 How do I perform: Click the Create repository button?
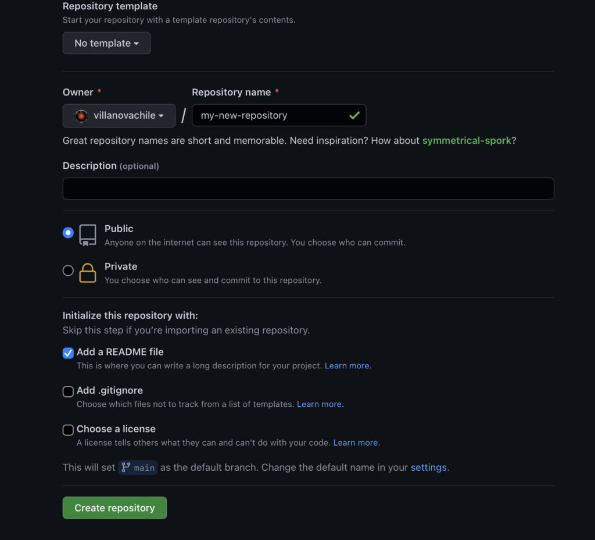tap(114, 507)
